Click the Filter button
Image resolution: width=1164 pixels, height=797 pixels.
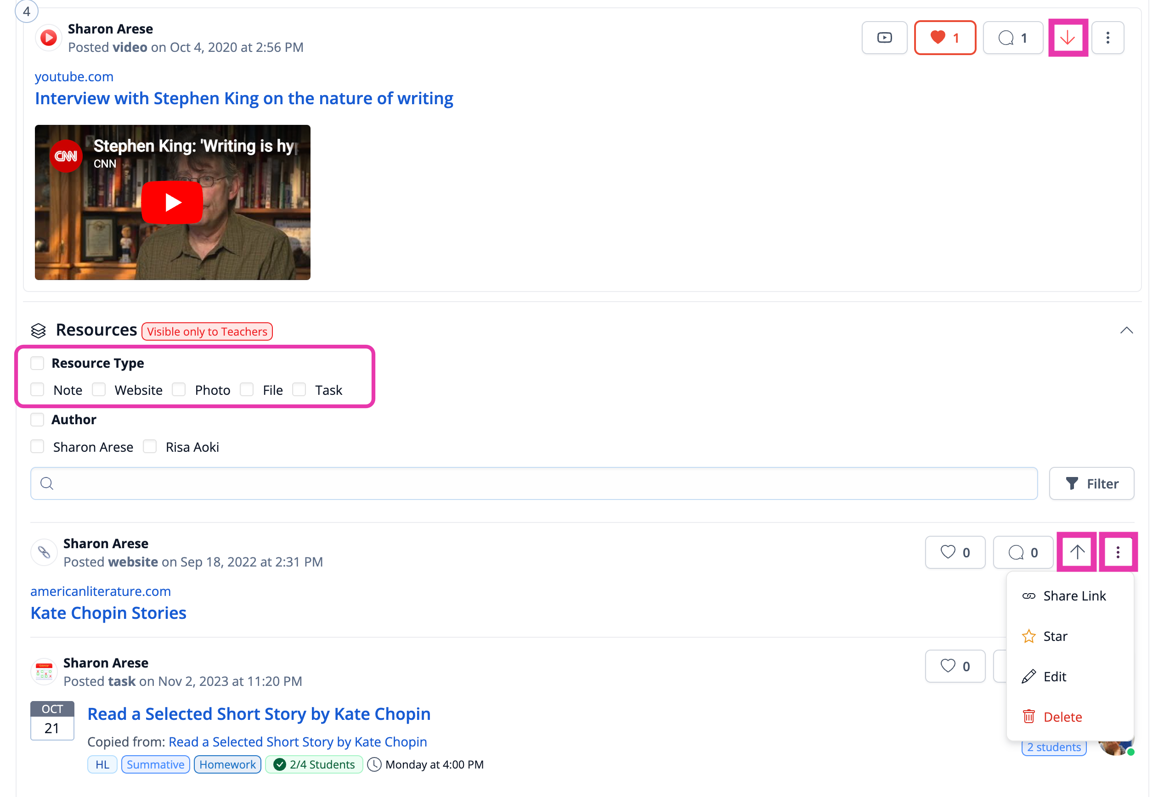pyautogui.click(x=1091, y=483)
